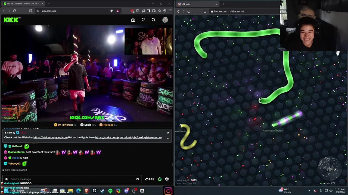
Task: Open Kick following heart icon
Action: [x=143, y=20]
